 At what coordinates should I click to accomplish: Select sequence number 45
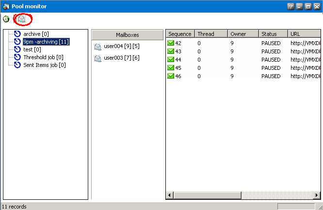tap(178, 68)
